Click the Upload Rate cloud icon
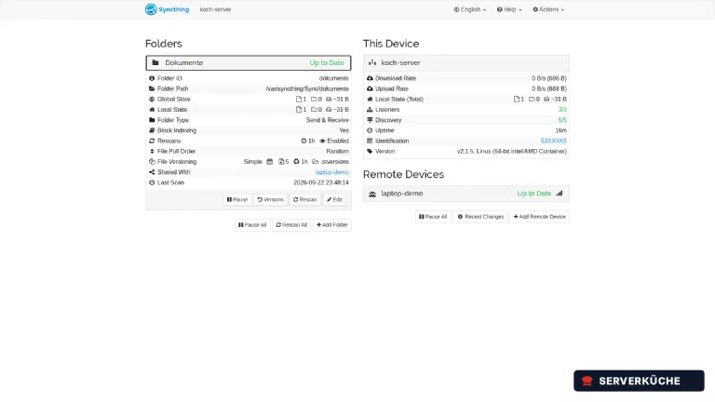This screenshot has height=402, width=715. click(x=370, y=89)
